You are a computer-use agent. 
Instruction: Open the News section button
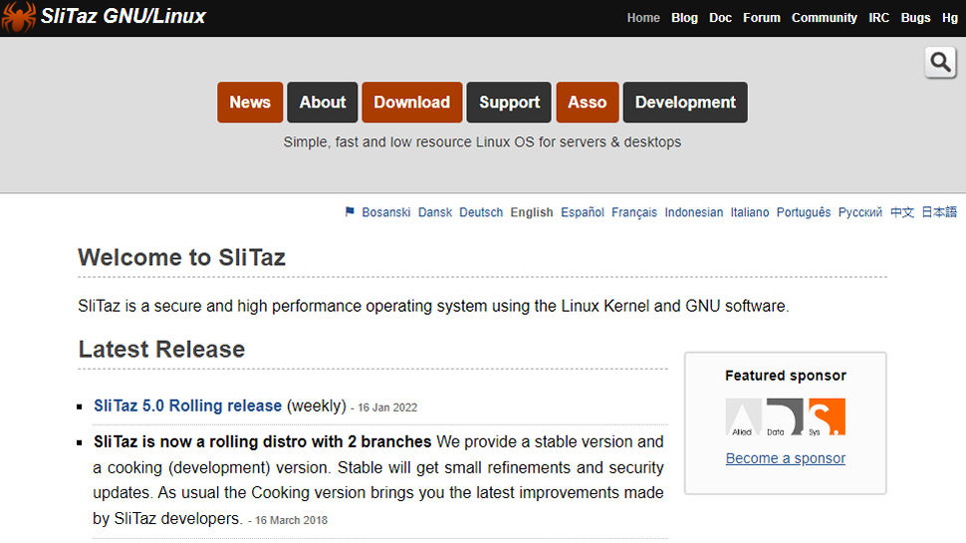[x=250, y=103]
